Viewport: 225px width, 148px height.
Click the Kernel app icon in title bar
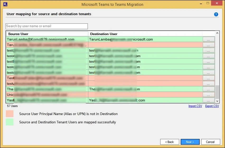(5, 4)
